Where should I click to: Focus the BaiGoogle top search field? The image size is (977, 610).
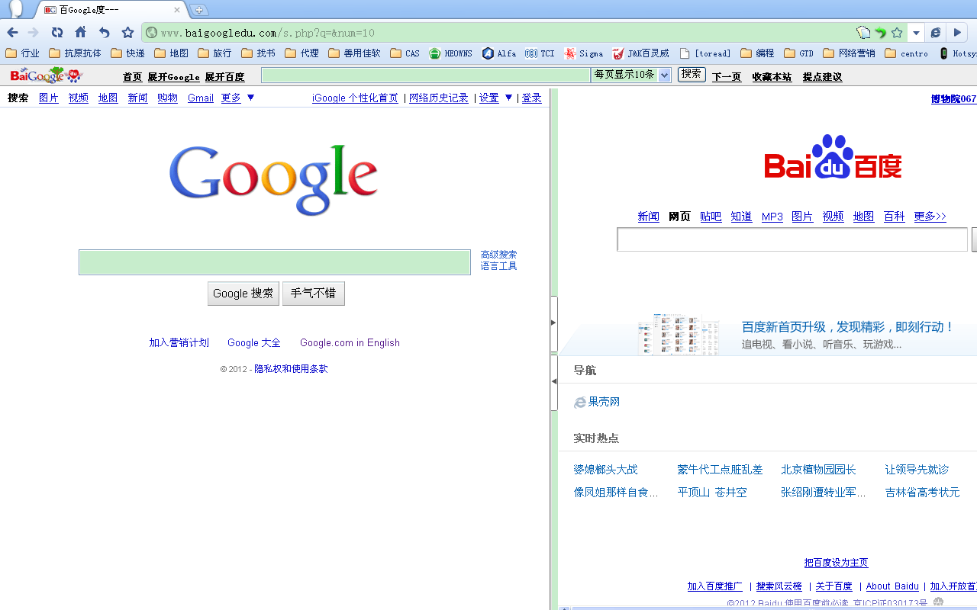coord(426,75)
